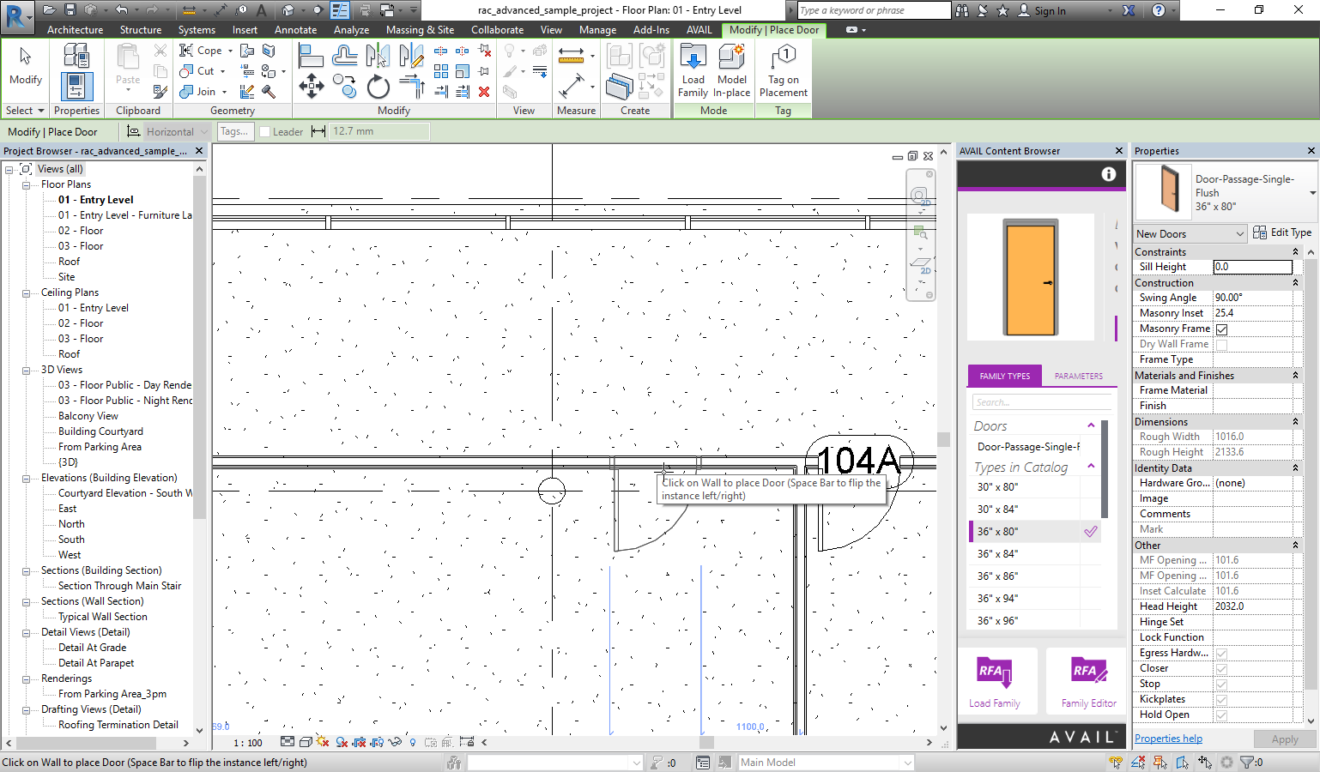Click Load Family in the Mode panel
Image resolution: width=1320 pixels, height=772 pixels.
[693, 69]
